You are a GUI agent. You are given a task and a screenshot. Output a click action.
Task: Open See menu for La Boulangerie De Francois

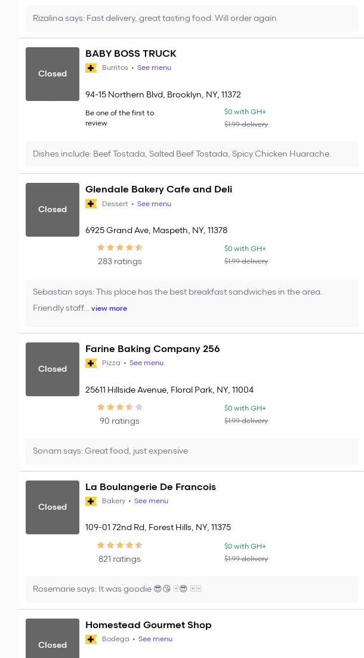pyautogui.click(x=151, y=501)
